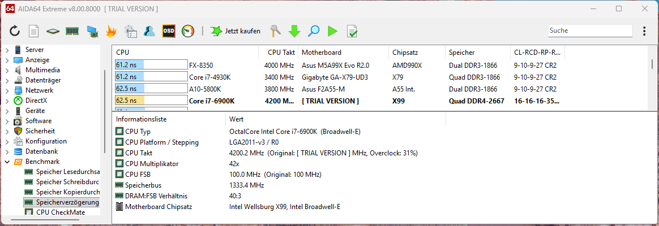The image size is (659, 226).
Task: Click the DirectX Xbox icon
Action: tap(18, 101)
